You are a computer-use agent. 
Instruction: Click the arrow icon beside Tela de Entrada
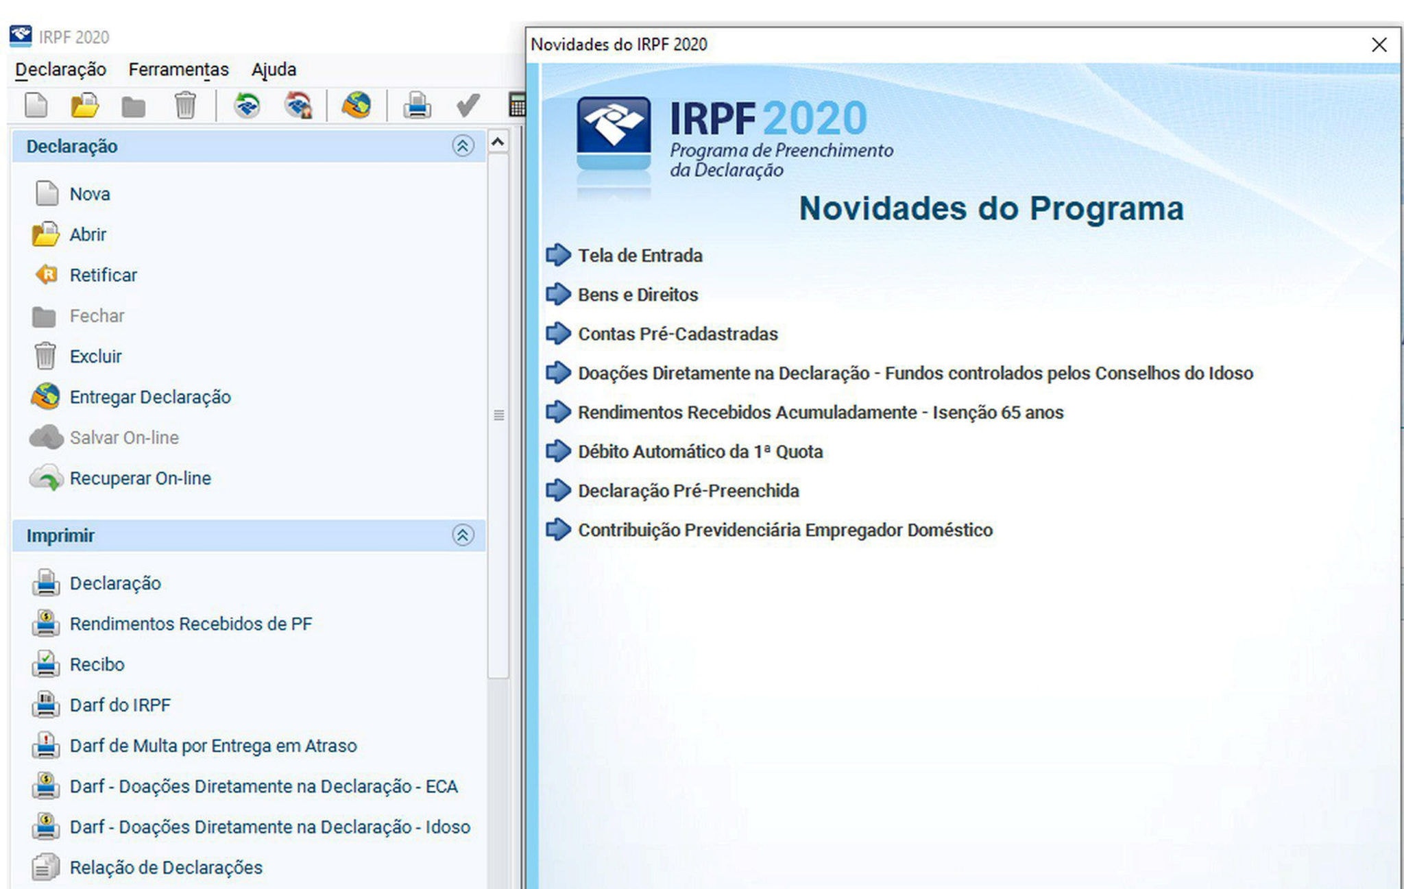(x=558, y=255)
